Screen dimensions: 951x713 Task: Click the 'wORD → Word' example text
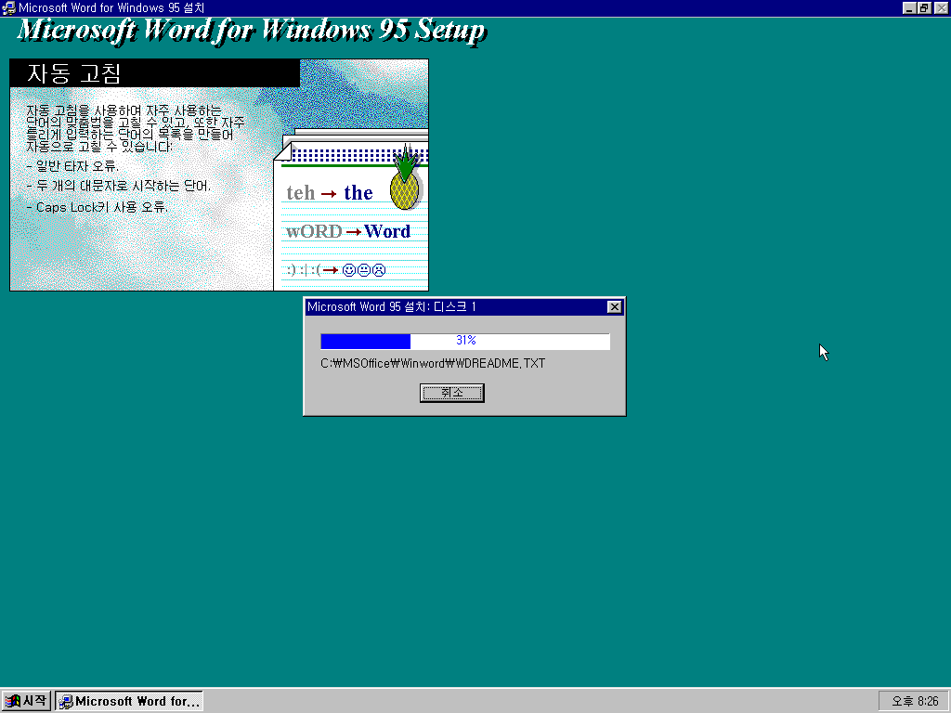coord(348,231)
